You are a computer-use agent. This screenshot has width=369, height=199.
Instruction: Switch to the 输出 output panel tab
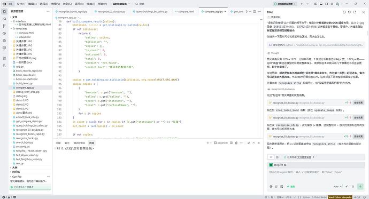(67, 143)
